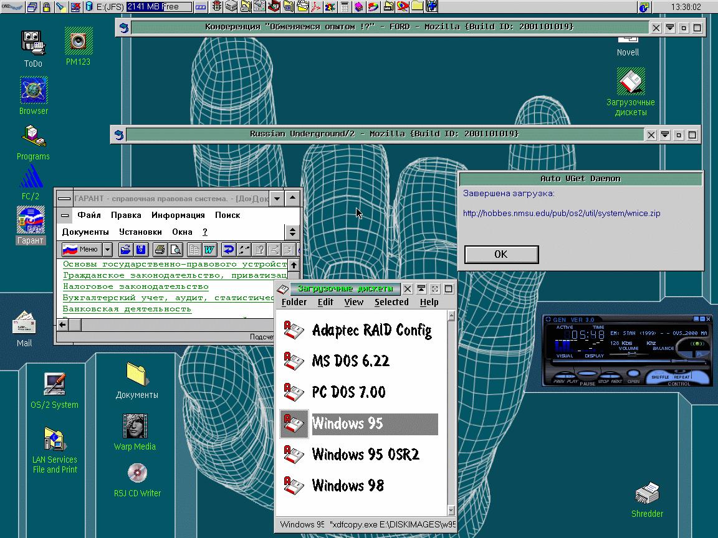Open the calculator icon in WarpCenter
Image resolution: width=718 pixels, height=538 pixels.
tap(344, 6)
